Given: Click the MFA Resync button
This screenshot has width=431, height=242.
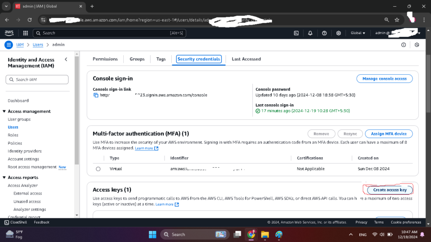Looking at the screenshot, I should coord(350,134).
